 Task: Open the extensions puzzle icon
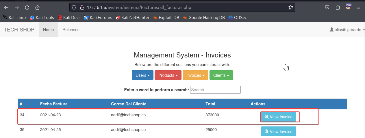click(338, 7)
